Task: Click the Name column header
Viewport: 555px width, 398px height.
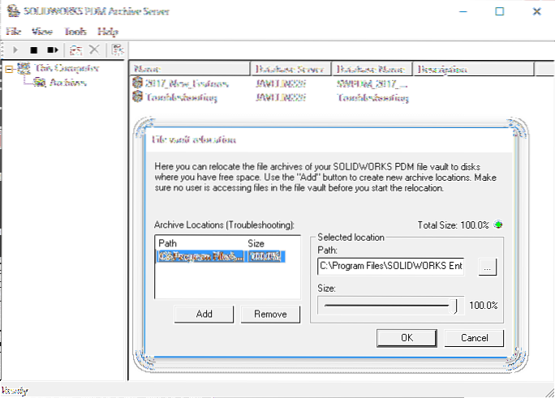Action: pyautogui.click(x=190, y=69)
